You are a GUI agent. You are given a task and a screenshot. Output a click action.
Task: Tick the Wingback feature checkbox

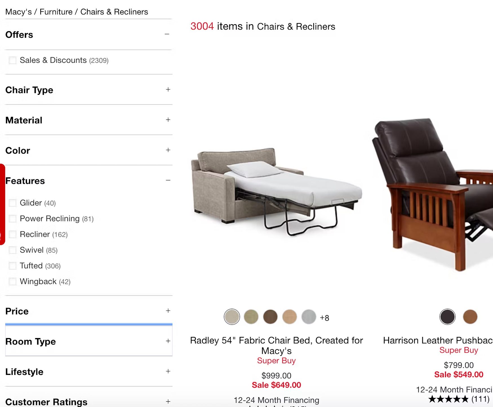click(x=12, y=281)
